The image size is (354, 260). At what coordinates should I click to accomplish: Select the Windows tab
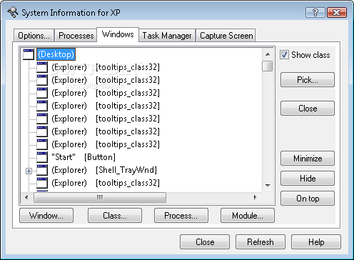[x=118, y=34]
